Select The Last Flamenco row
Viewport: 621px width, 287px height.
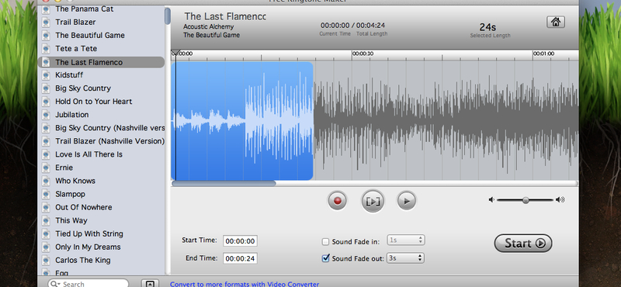(101, 62)
